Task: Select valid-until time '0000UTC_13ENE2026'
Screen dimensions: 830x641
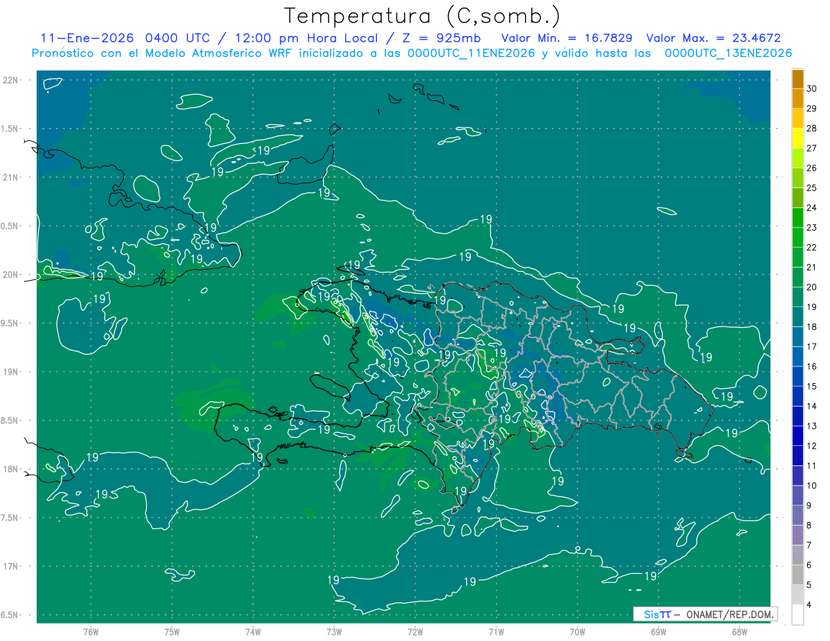Action: pyautogui.click(x=728, y=53)
